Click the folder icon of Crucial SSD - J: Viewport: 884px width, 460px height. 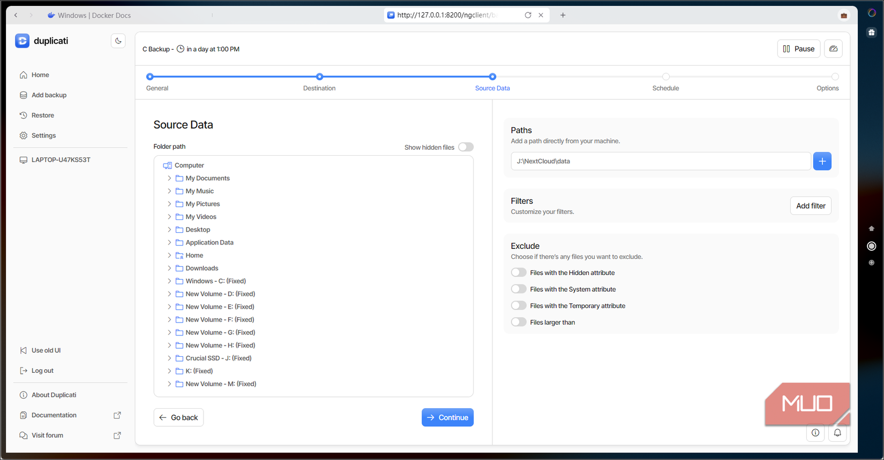179,358
